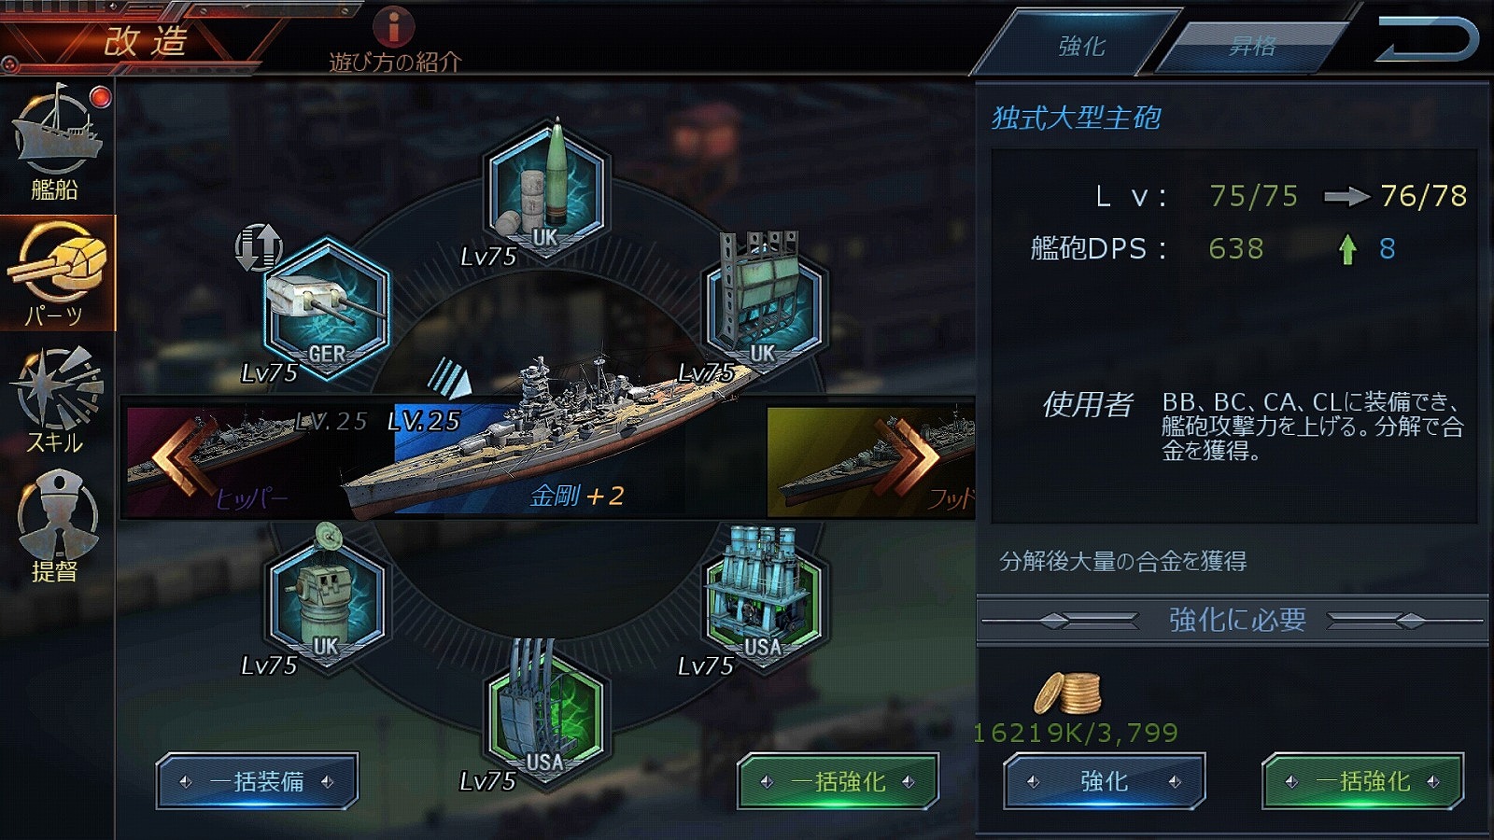Click the 一括強化 button in right panel
The width and height of the screenshot is (1494, 840).
1362,781
